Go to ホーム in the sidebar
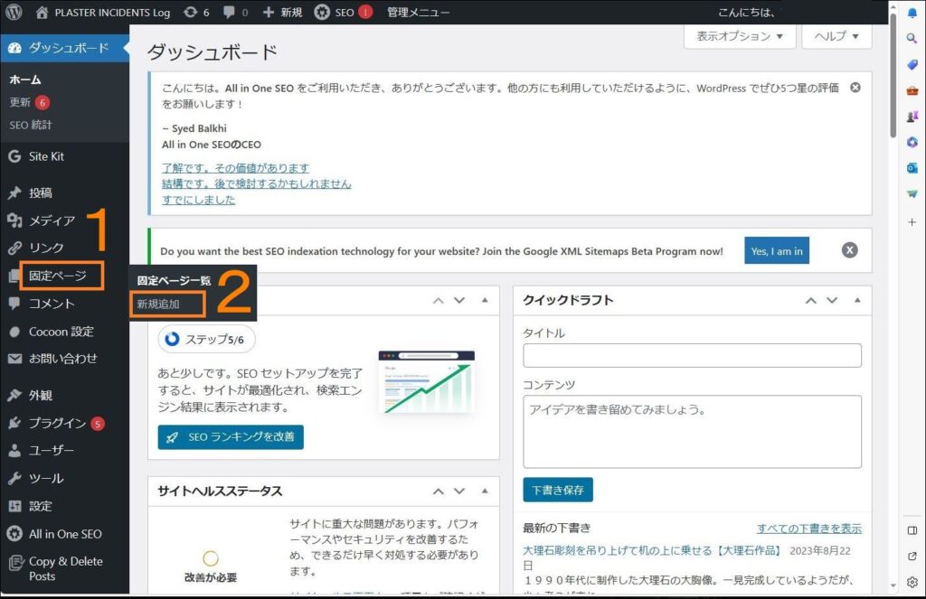The height and width of the screenshot is (599, 926). pyautogui.click(x=24, y=80)
